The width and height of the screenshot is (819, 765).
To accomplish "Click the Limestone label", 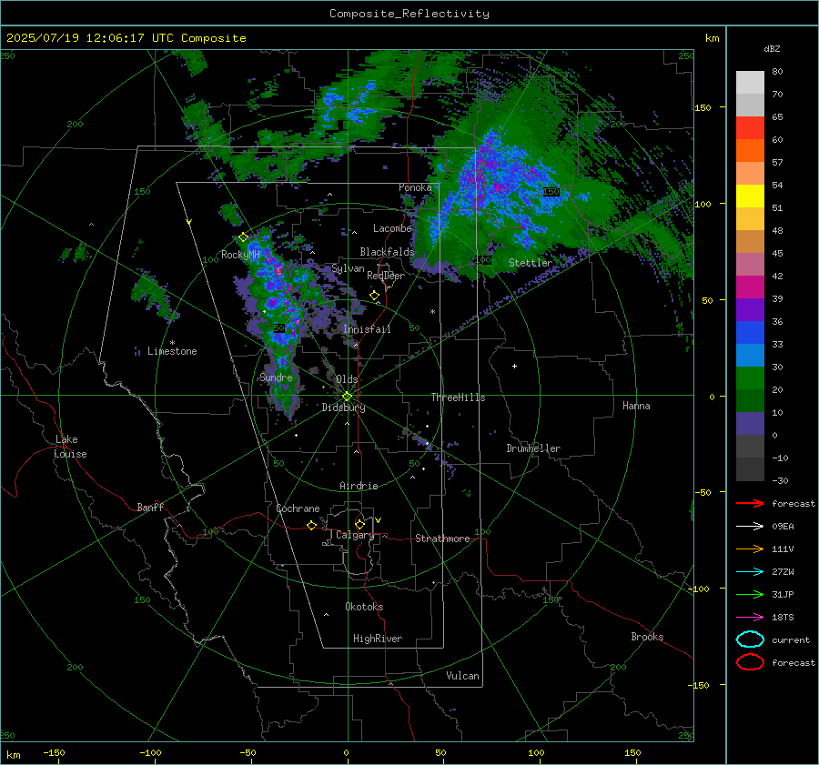I will 172,351.
